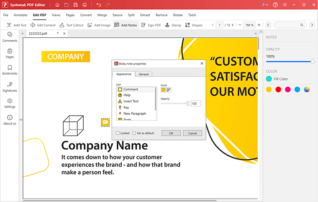Select the sticky note annotation on the page
Screen dimensions: 318x202
pyautogui.click(x=105, y=122)
